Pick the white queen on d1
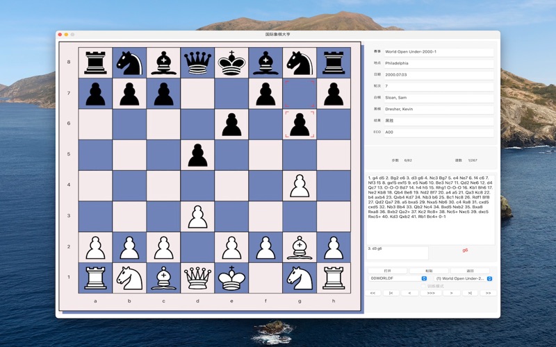Image resolution: width=556 pixels, height=347 pixels. [x=197, y=278]
